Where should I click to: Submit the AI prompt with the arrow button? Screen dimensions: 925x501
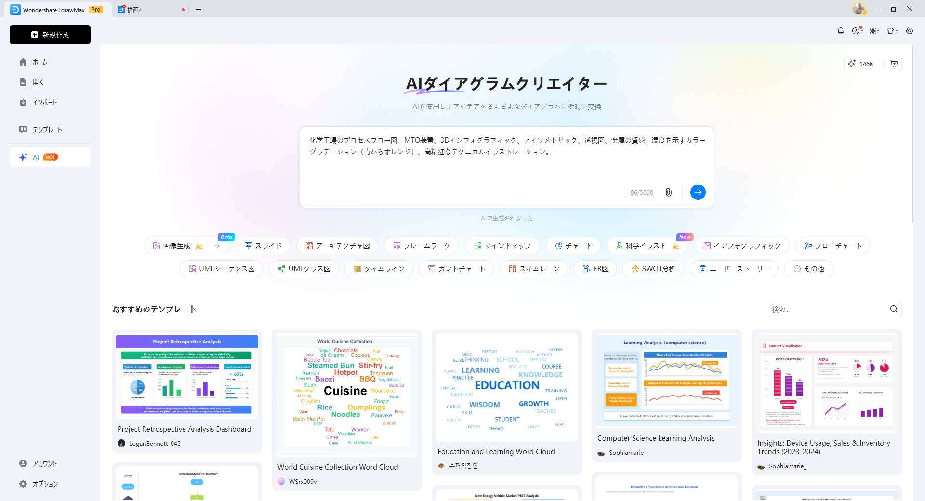[x=698, y=192]
